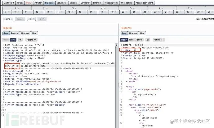Screen dimensions: 214x128
Task: Click the Cancel button
Action: point(20,19)
